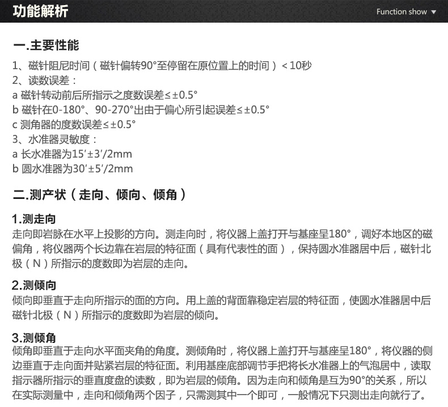Image resolution: width=448 pixels, height=407 pixels.
Task: Click the 圆水准器为30'±5'/2mm line
Action: (x=73, y=168)
